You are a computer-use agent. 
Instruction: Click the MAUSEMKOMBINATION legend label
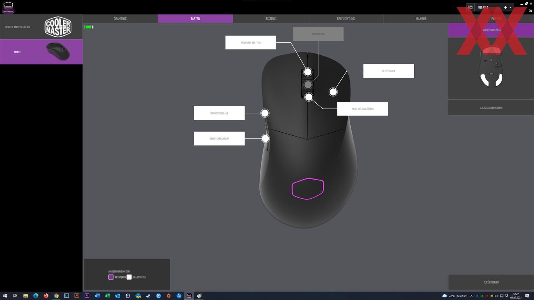pyautogui.click(x=119, y=271)
